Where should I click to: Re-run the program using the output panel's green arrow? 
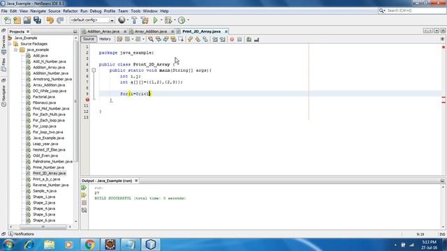coord(84,188)
